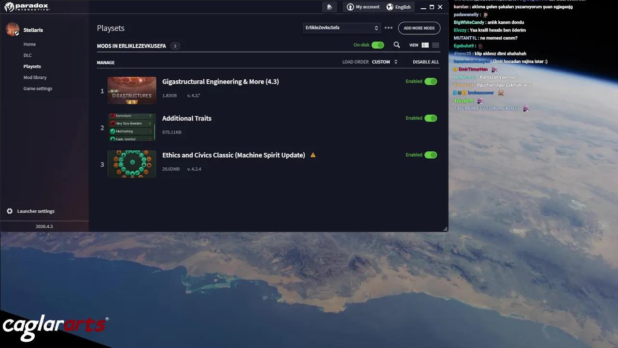Click the My account user icon
Viewport: 618px width, 348px height.
tap(351, 7)
